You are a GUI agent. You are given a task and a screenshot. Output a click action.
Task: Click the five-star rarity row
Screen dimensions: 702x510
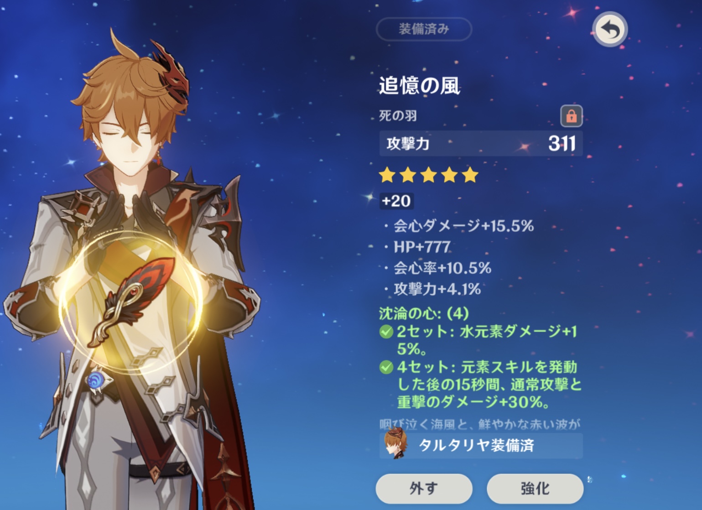click(429, 175)
